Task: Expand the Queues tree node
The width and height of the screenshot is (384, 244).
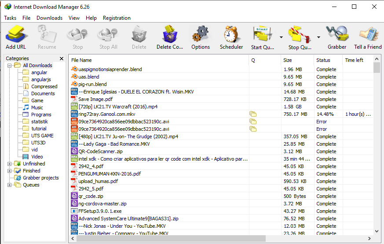Action: point(9,185)
